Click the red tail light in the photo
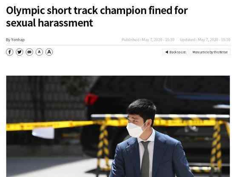This screenshot has width=234, height=177. (91, 99)
